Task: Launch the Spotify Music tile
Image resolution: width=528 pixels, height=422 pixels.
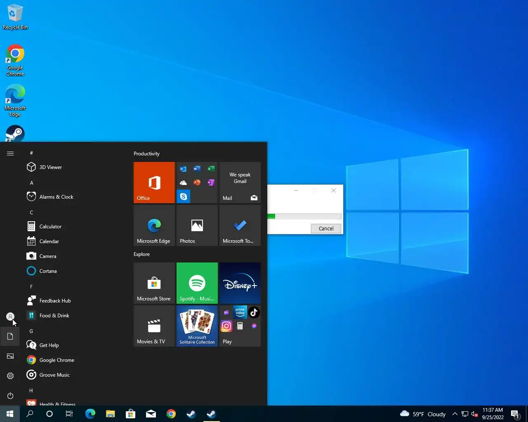Action: (x=197, y=283)
